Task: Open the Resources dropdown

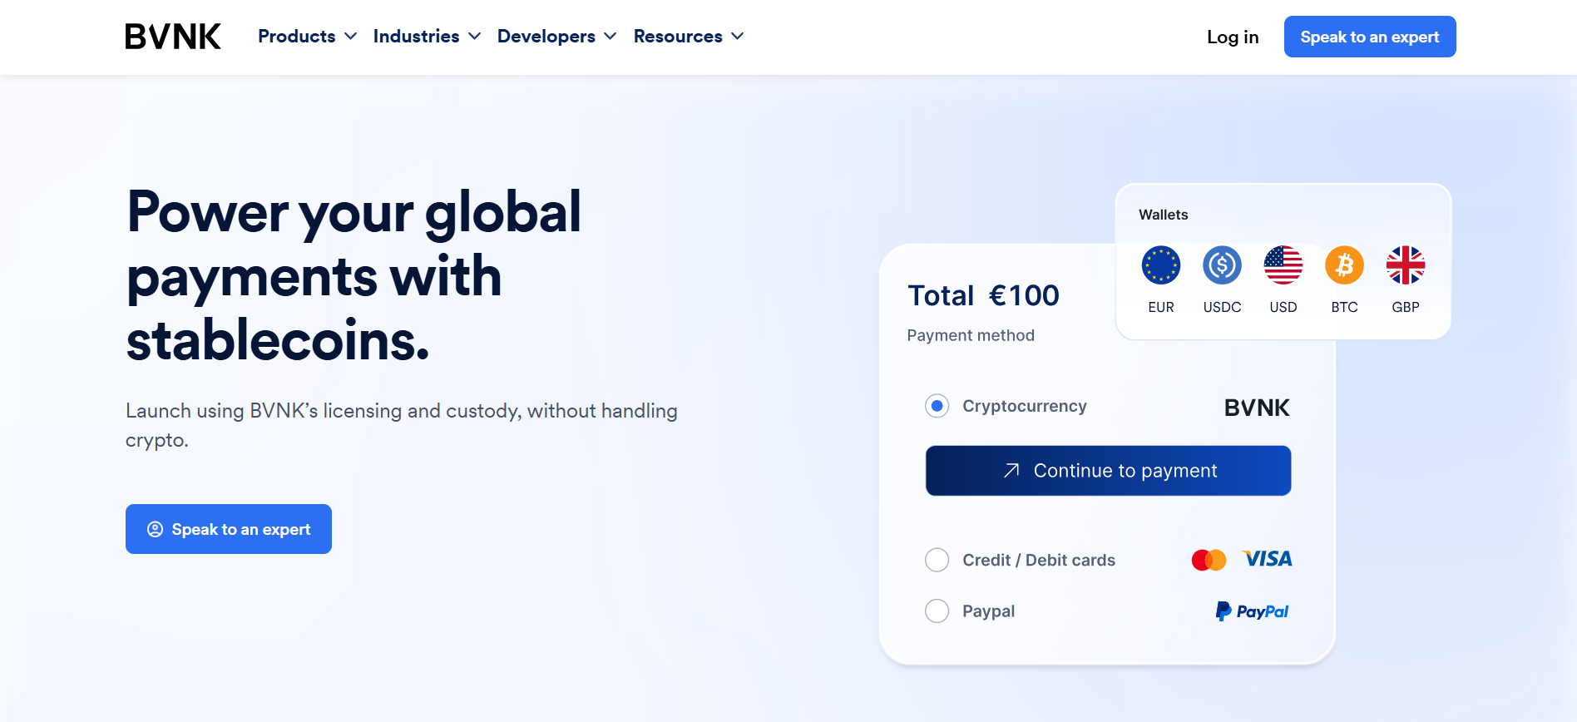Action: click(x=688, y=36)
